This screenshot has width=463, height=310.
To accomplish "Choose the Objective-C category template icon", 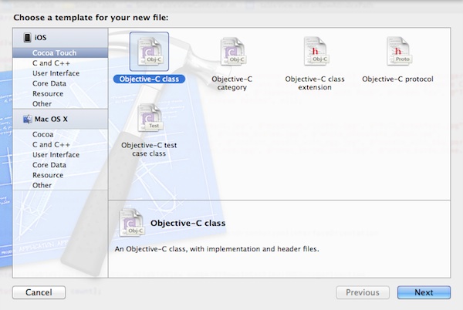I will click(x=231, y=52).
